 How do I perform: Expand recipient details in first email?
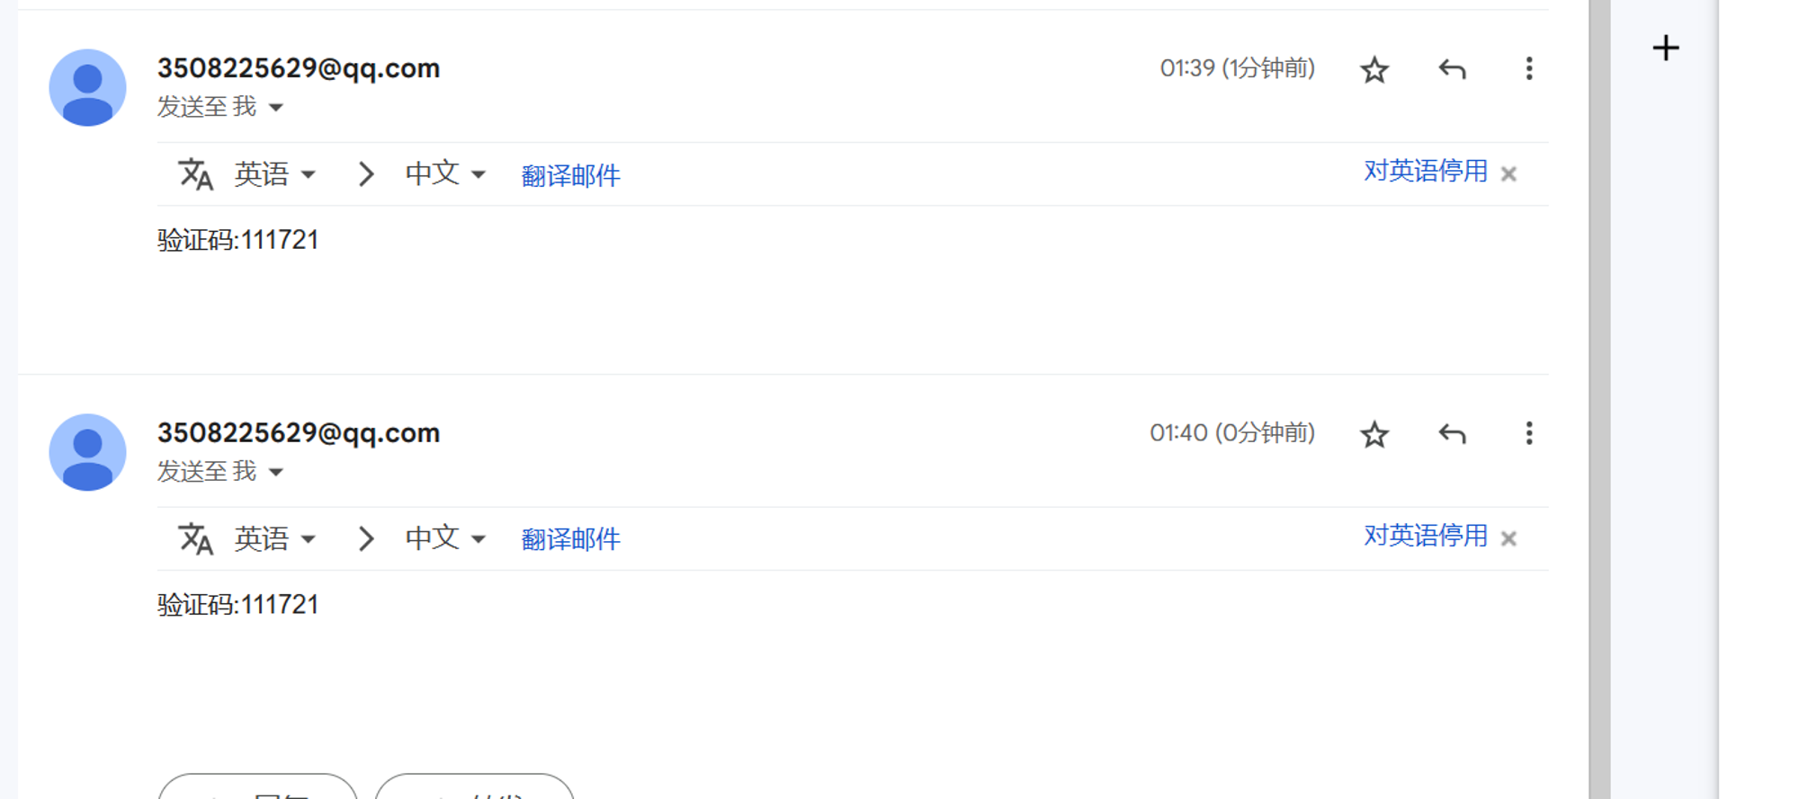point(276,108)
